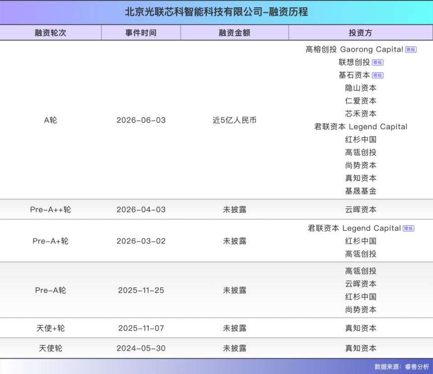Click the date 2026-04-03

[x=141, y=210]
